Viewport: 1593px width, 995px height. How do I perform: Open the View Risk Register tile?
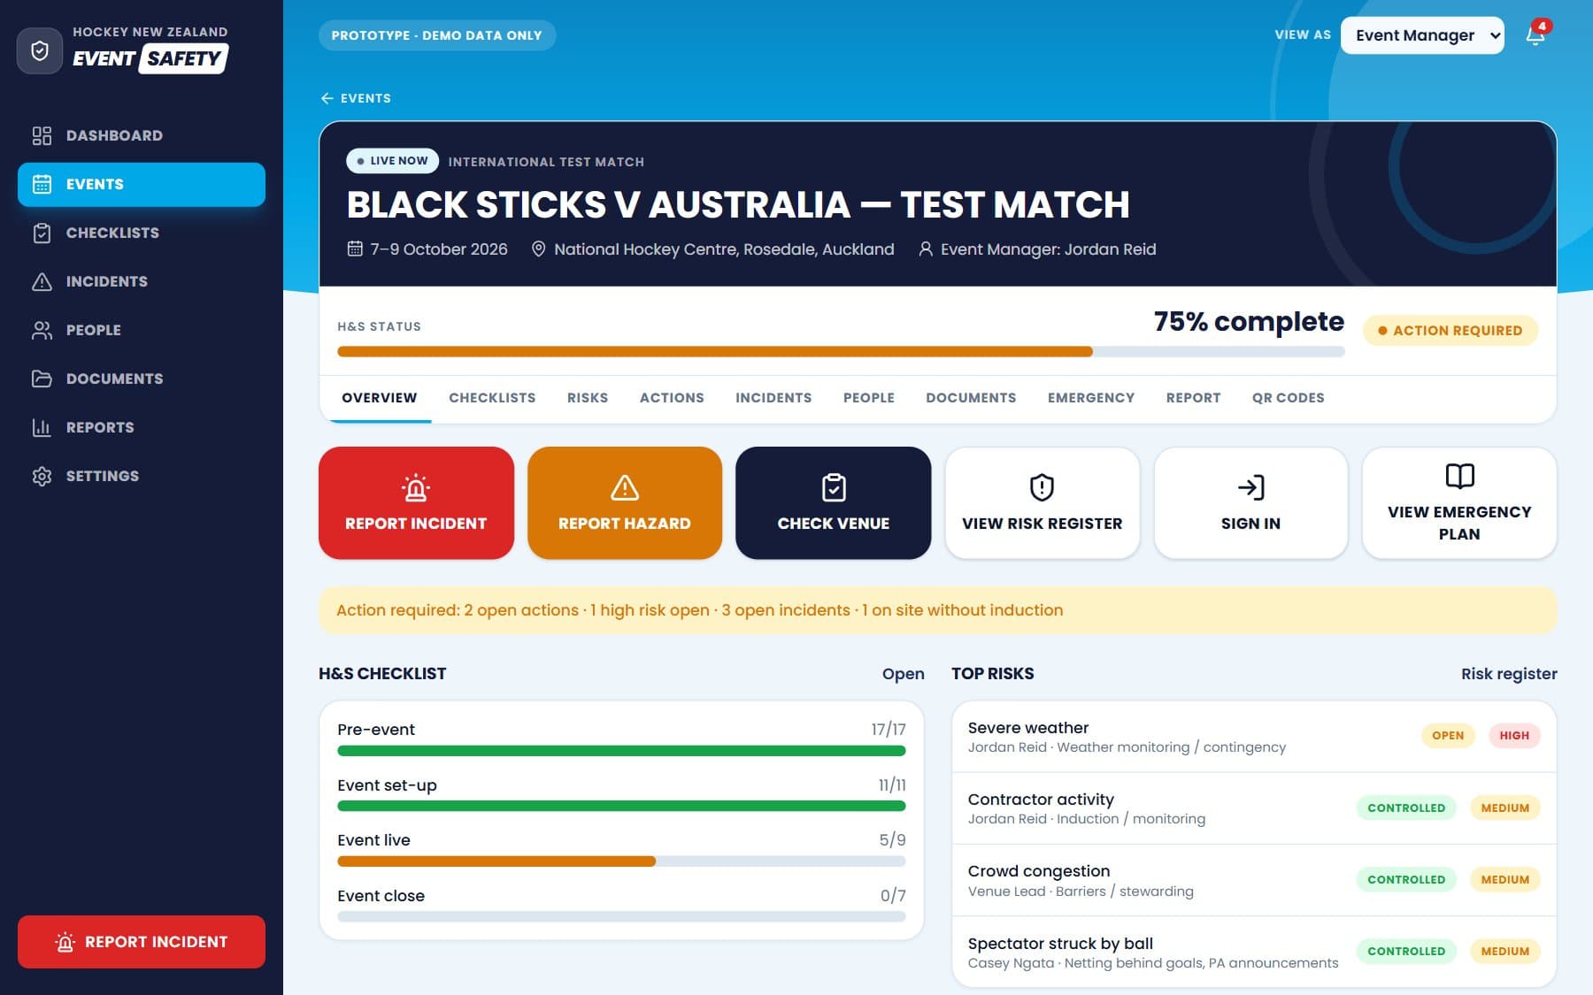(1043, 502)
